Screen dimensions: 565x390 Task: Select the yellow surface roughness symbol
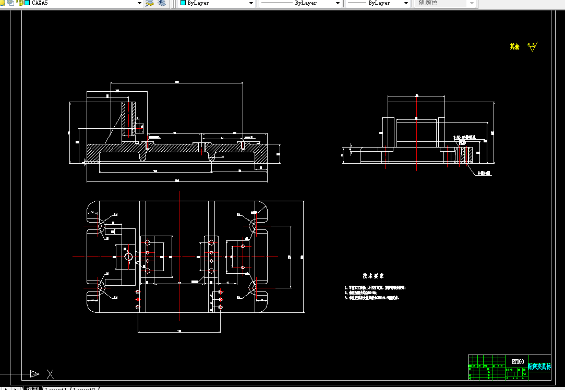(x=533, y=46)
